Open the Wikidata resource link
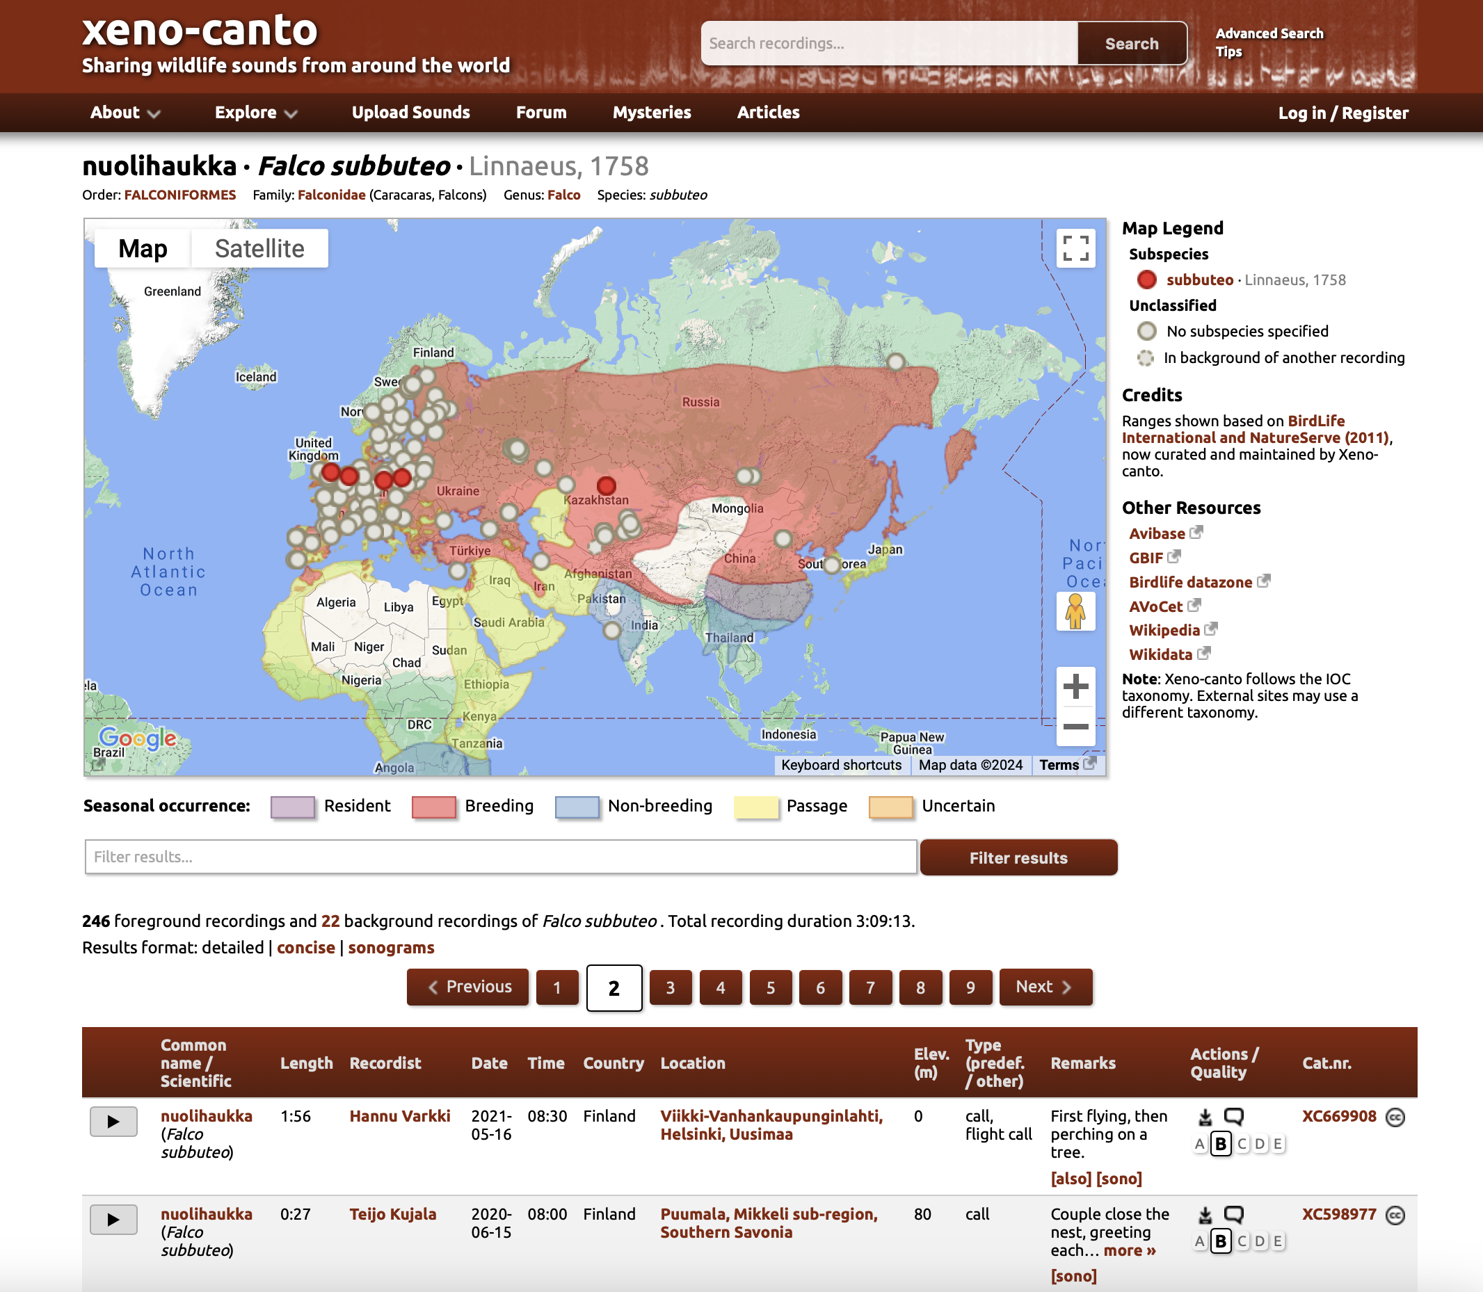This screenshot has width=1483, height=1292. [1169, 654]
